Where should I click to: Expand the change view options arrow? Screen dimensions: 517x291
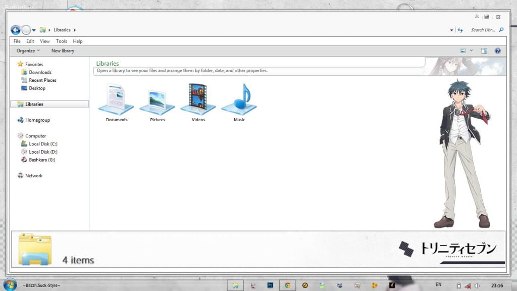coord(472,51)
